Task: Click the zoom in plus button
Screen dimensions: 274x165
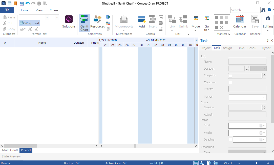Action: click(x=268, y=163)
